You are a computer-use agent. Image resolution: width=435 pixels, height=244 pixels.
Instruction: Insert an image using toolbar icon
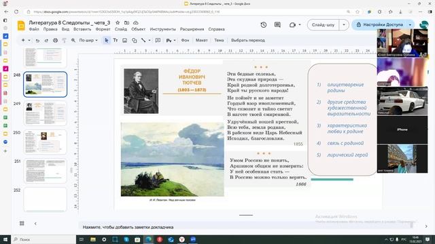[124, 41]
